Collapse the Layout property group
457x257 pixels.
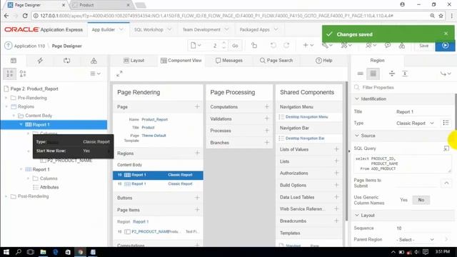point(357,215)
